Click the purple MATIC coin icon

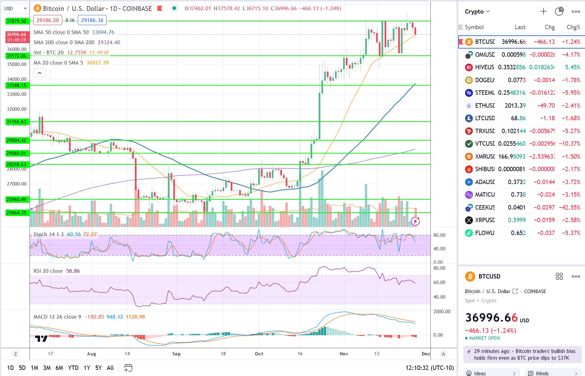point(469,195)
